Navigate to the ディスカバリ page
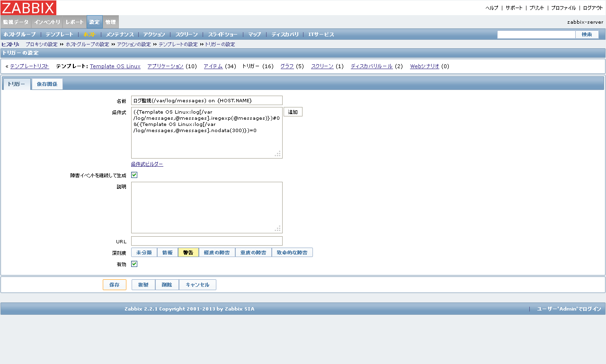The height and width of the screenshot is (364, 606). click(x=285, y=34)
